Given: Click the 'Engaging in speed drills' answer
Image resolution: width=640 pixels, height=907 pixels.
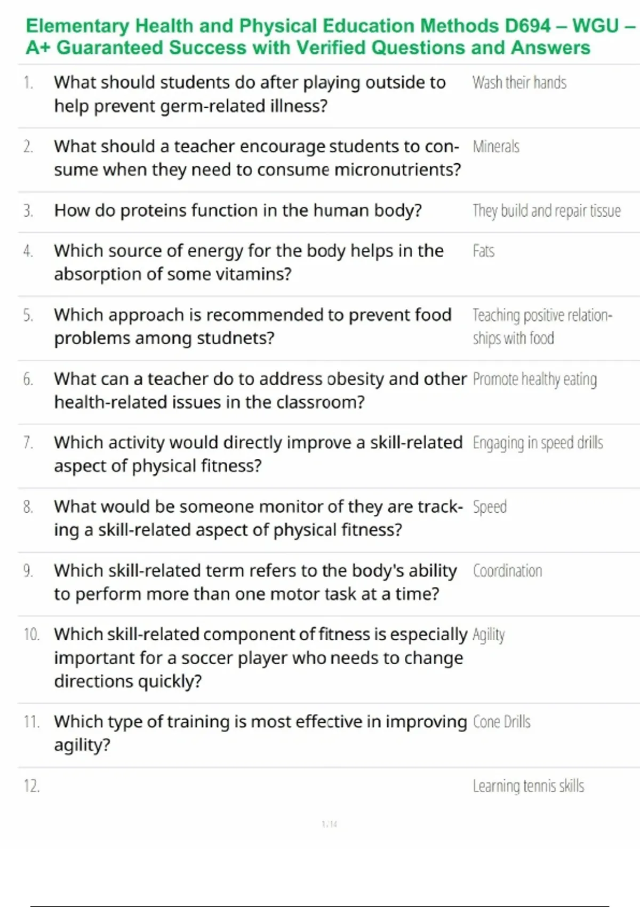Looking at the screenshot, I should pyautogui.click(x=538, y=443).
